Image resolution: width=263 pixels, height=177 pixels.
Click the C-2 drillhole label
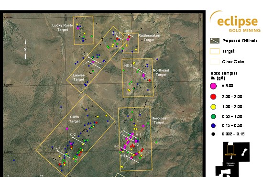(x=73, y=134)
